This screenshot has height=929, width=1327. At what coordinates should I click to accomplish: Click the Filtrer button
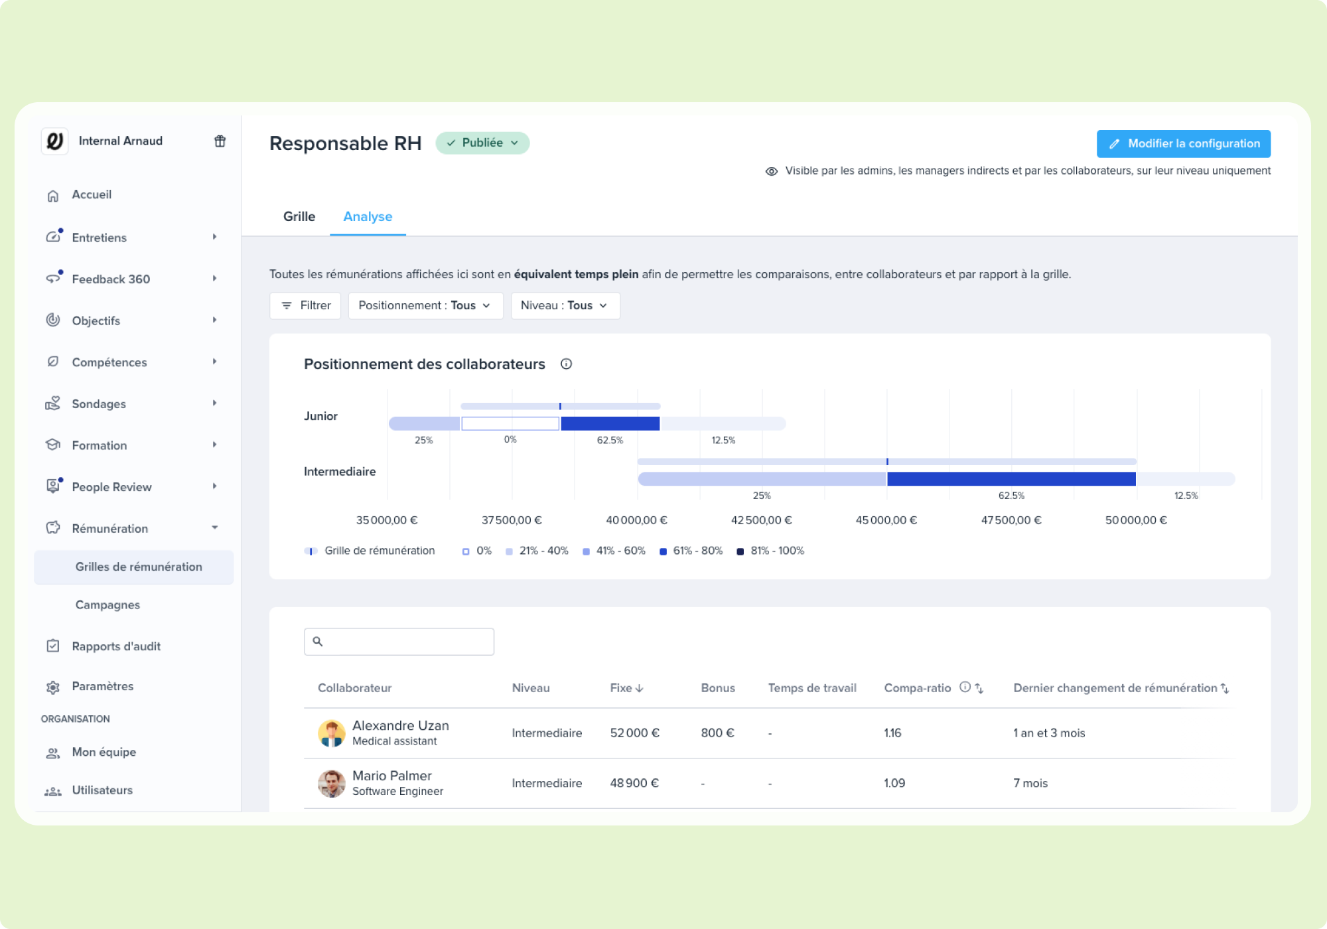tap(305, 306)
